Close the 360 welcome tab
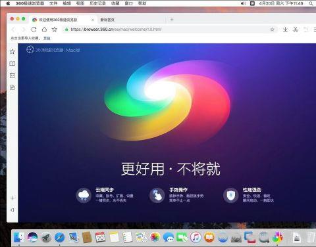This screenshot has height=247, width=316. [93, 20]
